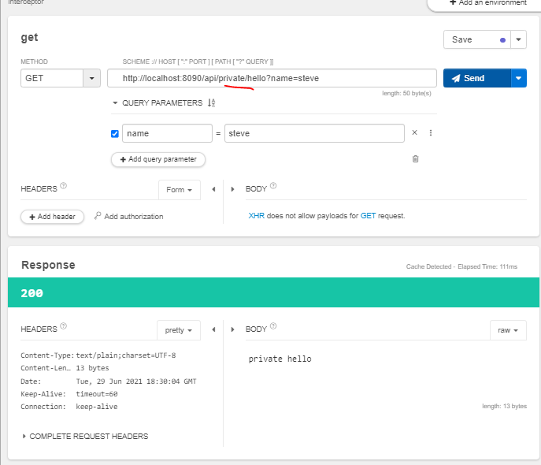Open the Send button dropdown arrow
The height and width of the screenshot is (465, 541).
(x=519, y=78)
